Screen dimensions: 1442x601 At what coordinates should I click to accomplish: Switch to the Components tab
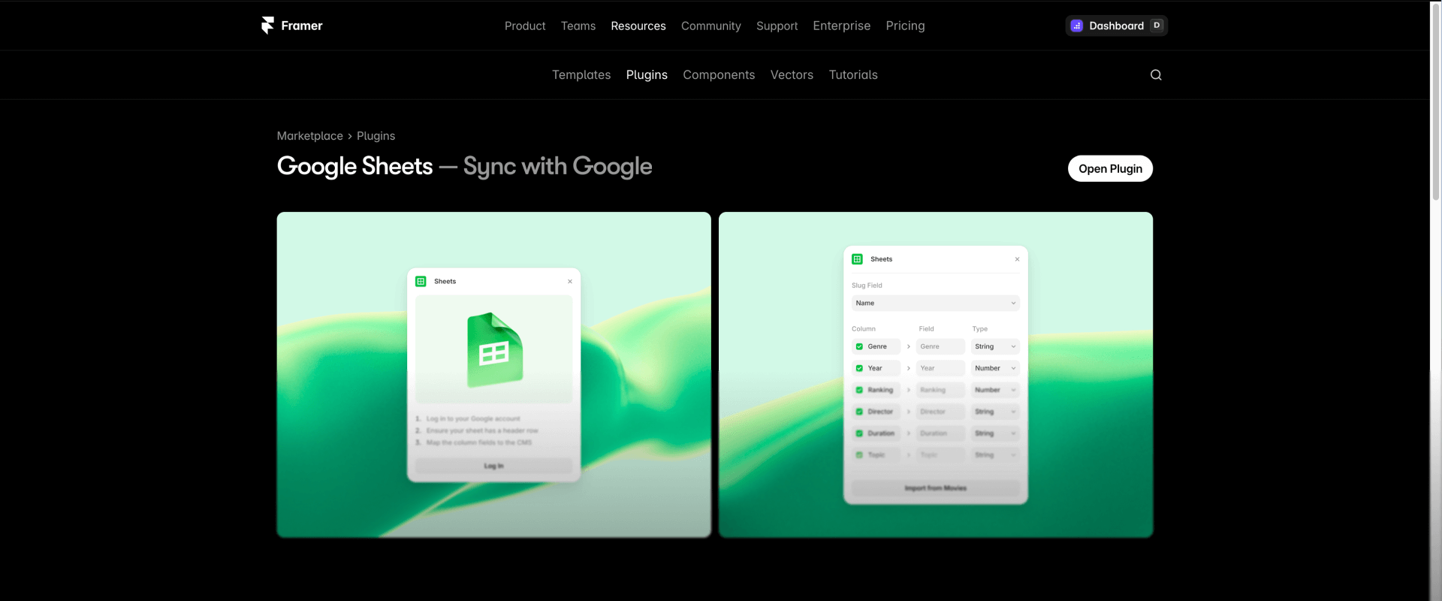(x=719, y=75)
